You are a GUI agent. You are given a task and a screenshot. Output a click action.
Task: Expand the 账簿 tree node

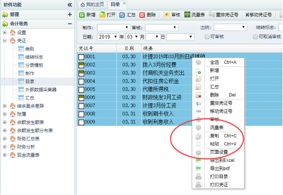(x=5, y=114)
